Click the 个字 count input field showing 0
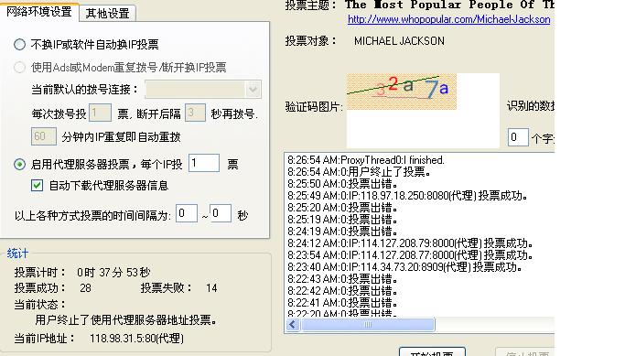This screenshot has width=625, height=356. 518,137
